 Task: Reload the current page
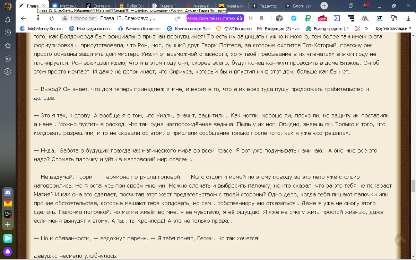(52, 18)
